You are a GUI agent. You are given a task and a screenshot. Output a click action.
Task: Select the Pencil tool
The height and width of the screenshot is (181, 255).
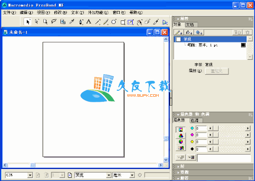106,22
